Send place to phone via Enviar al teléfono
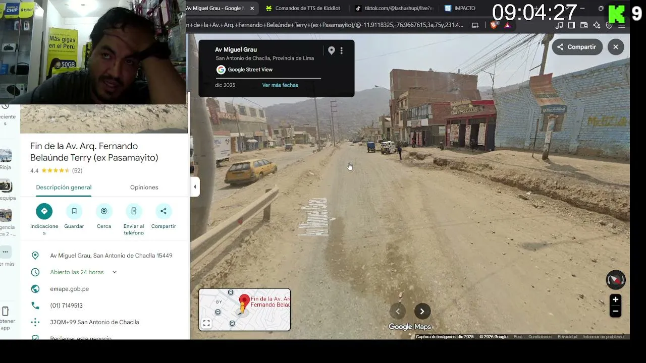This screenshot has width=646, height=363. tap(134, 211)
